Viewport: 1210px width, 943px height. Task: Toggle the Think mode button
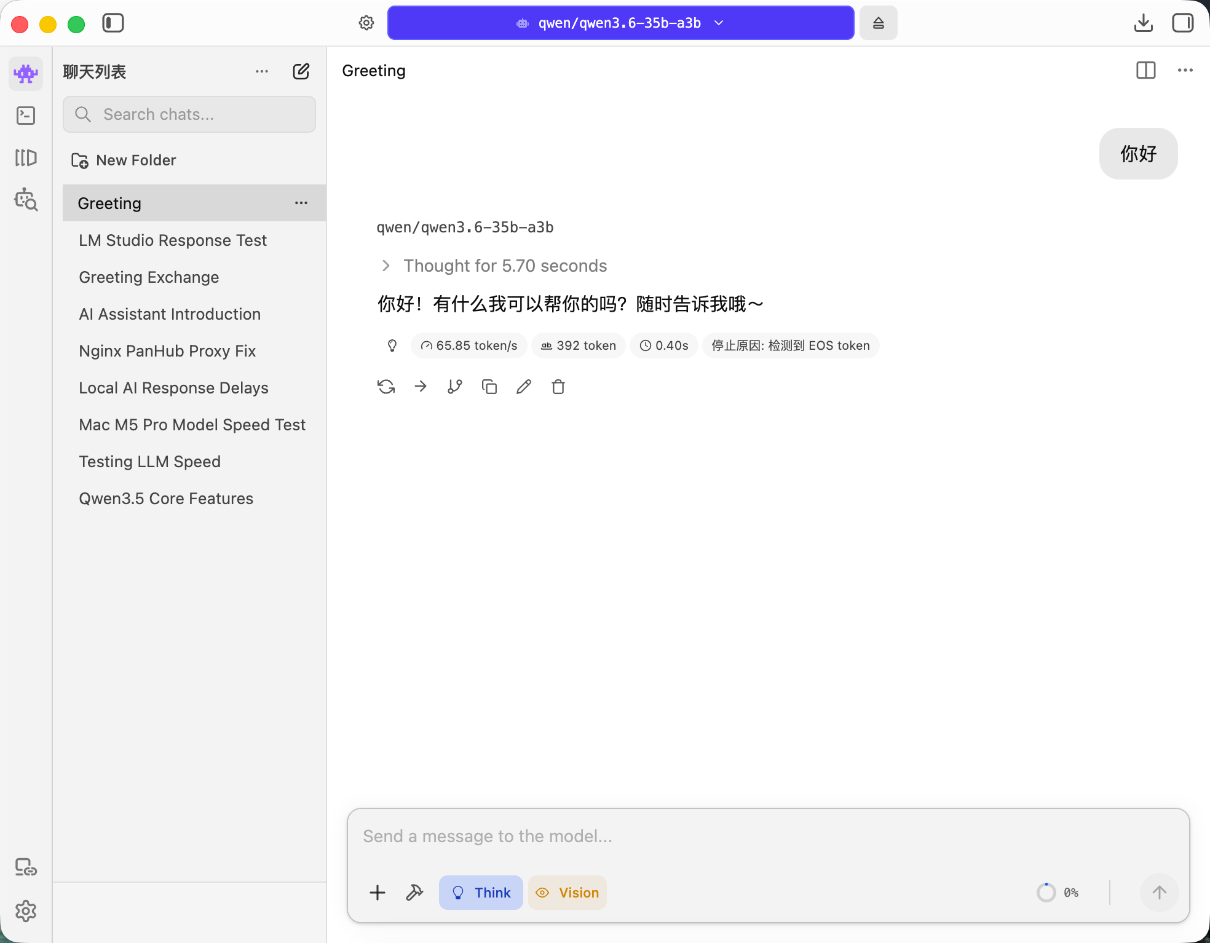tap(481, 893)
